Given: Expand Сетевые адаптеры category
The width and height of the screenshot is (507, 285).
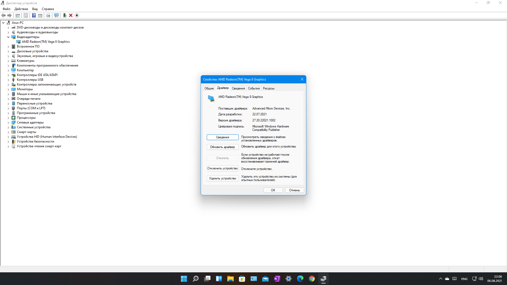Looking at the screenshot, I should tap(8, 122).
